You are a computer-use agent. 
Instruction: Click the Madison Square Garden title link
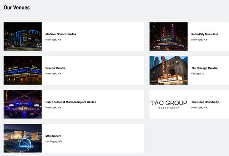coord(60,34)
